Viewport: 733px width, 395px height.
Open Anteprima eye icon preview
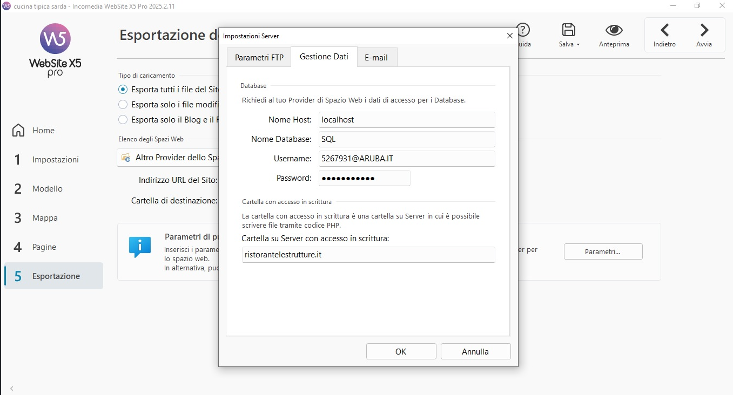614,30
